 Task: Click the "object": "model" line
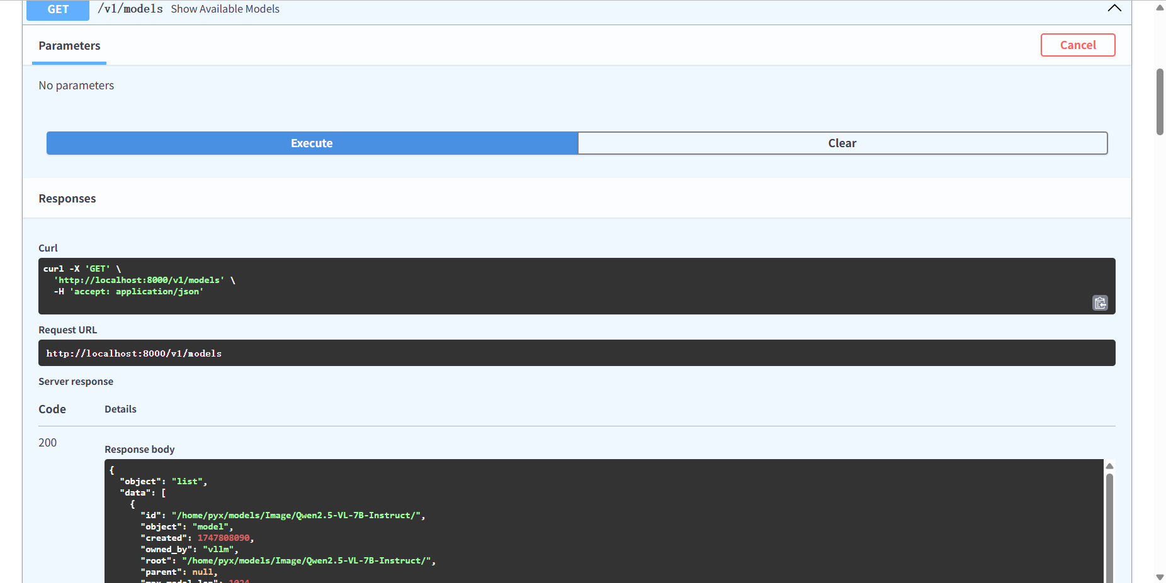click(186, 527)
